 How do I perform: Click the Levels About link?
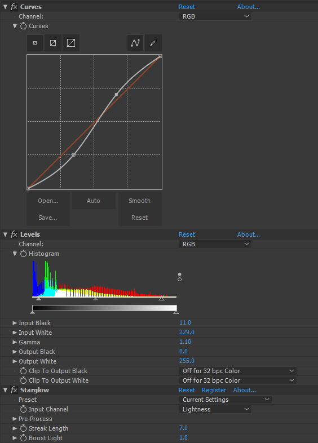[x=249, y=234]
